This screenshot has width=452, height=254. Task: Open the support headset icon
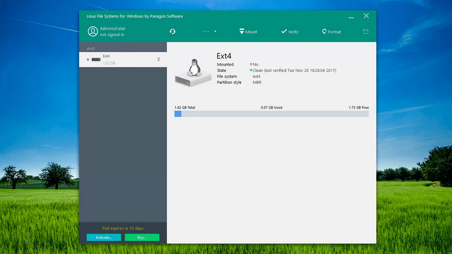[172, 31]
